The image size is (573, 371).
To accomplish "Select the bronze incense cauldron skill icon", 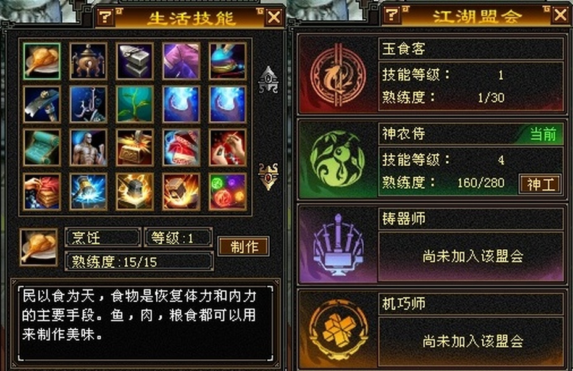I will (x=88, y=61).
